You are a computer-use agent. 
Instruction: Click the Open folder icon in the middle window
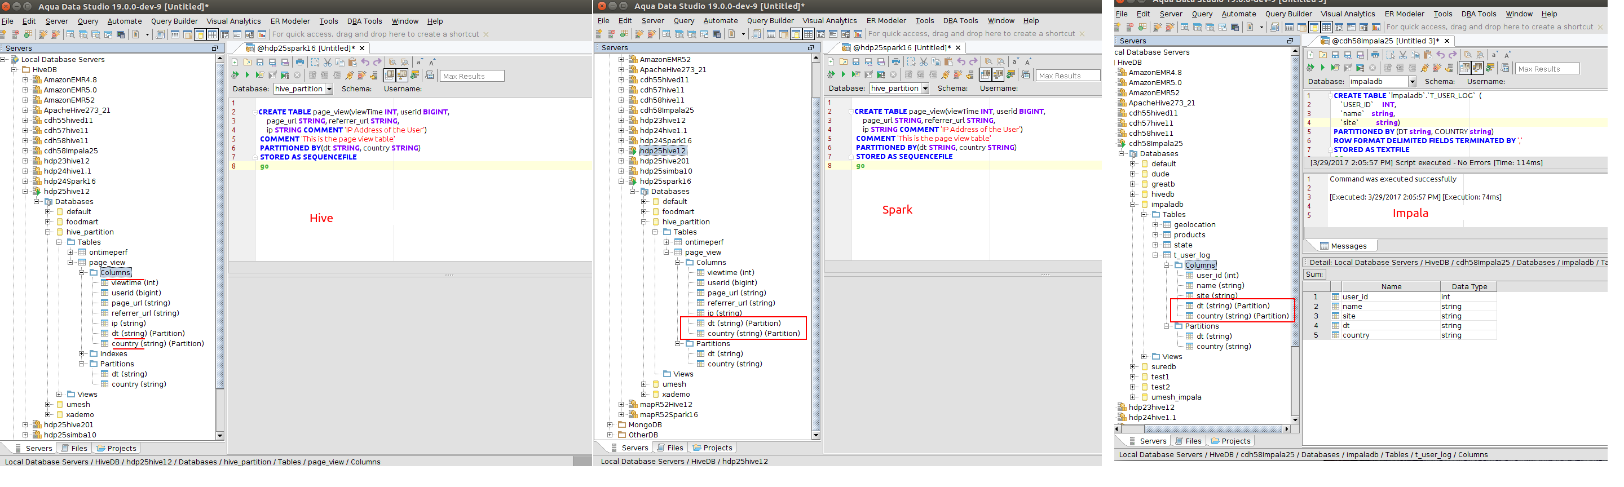tap(843, 62)
